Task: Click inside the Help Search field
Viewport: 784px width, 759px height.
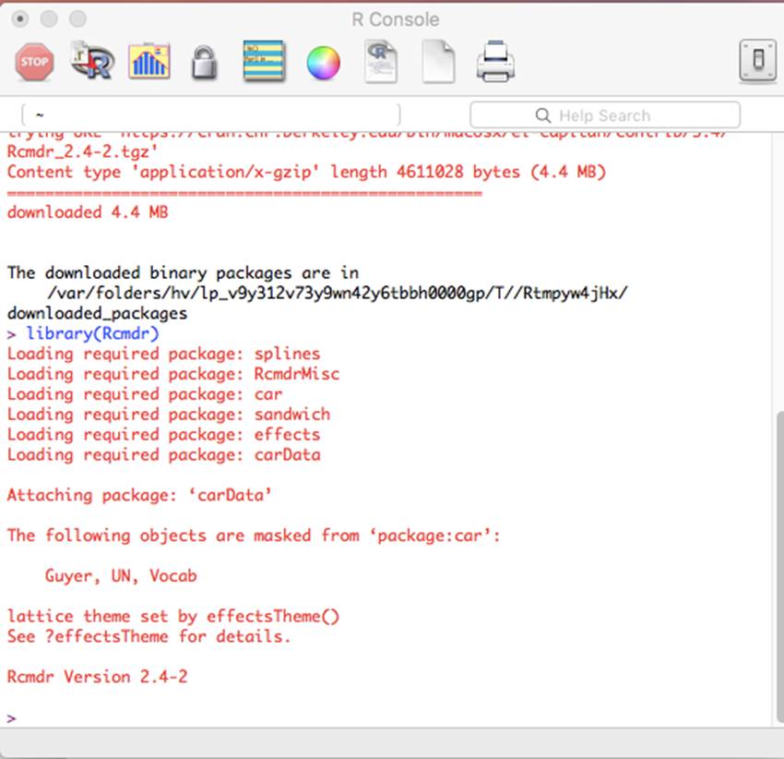Action: point(618,115)
